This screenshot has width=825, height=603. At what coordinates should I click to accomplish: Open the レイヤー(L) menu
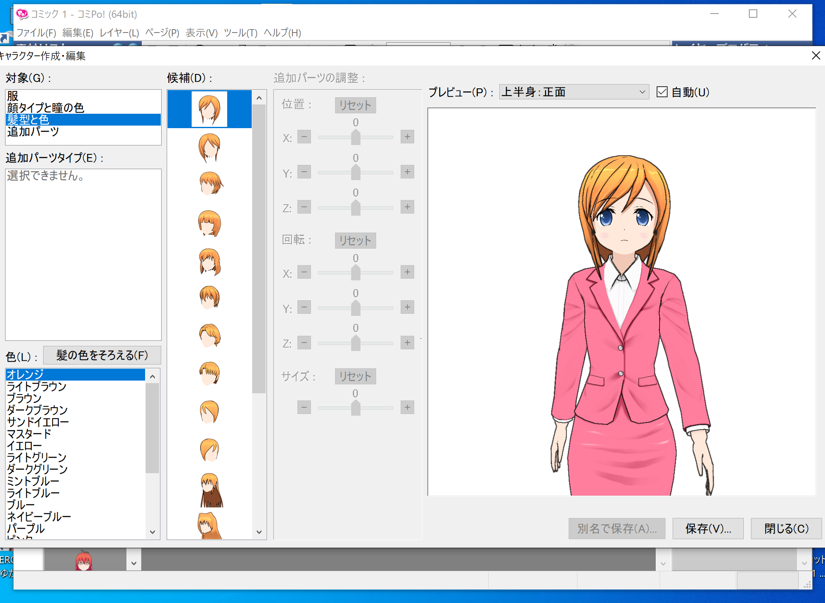[119, 33]
